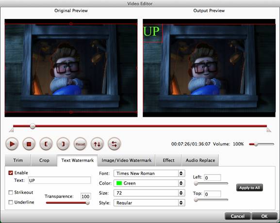
Task: Flip video vertically with up-down arrows icon
Action: click(97, 144)
